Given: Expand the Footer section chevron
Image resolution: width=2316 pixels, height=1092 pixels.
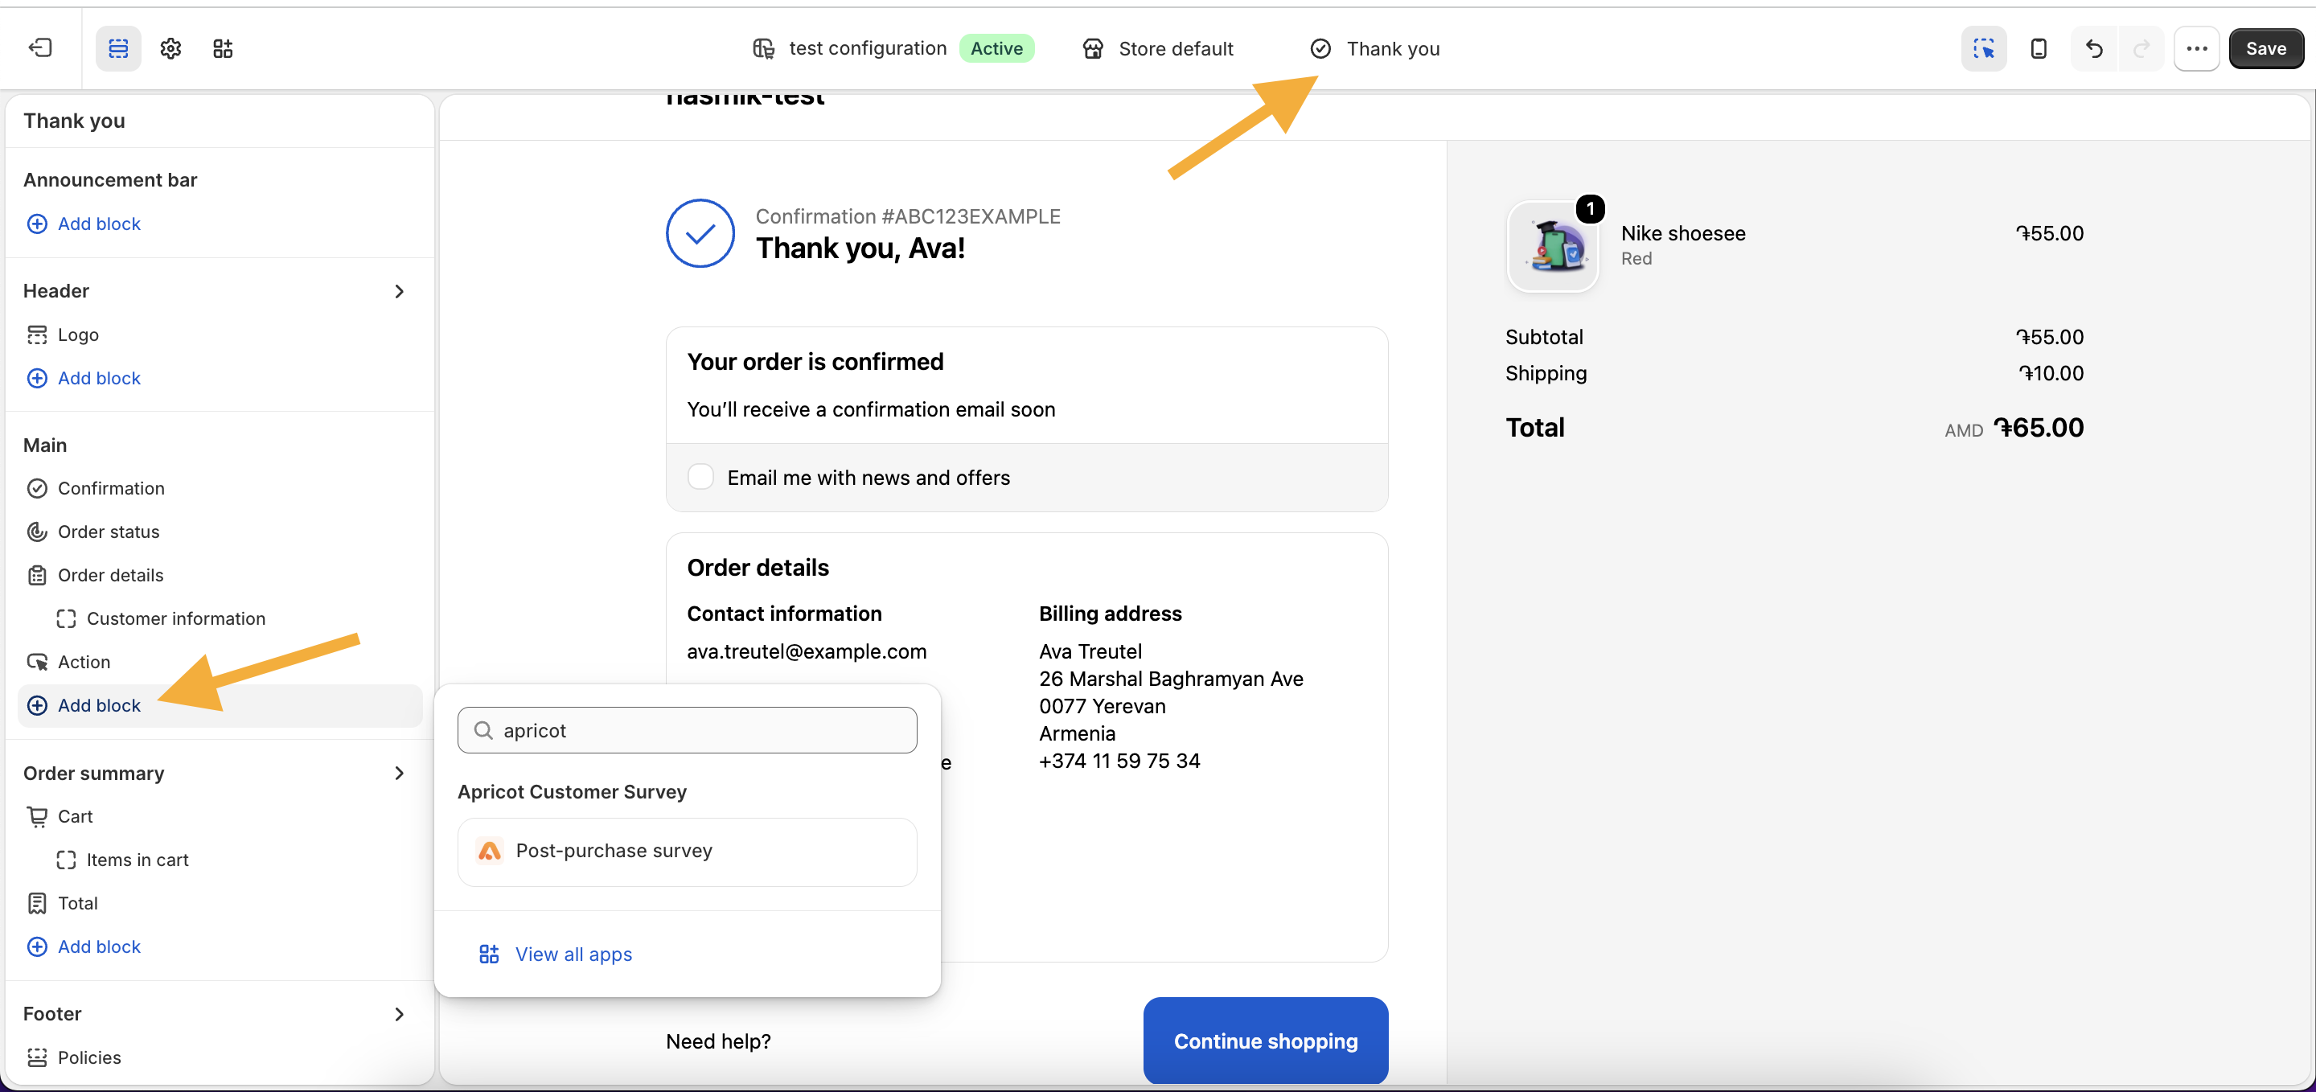Looking at the screenshot, I should (400, 1015).
